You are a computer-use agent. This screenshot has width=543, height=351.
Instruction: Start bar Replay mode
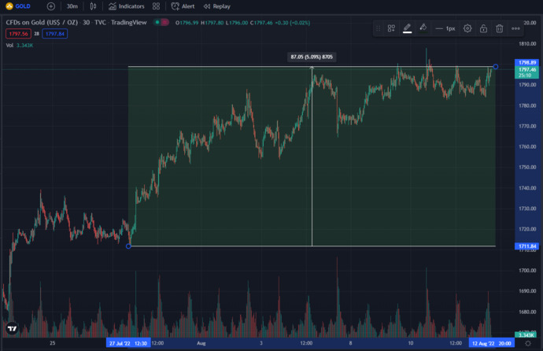click(216, 6)
